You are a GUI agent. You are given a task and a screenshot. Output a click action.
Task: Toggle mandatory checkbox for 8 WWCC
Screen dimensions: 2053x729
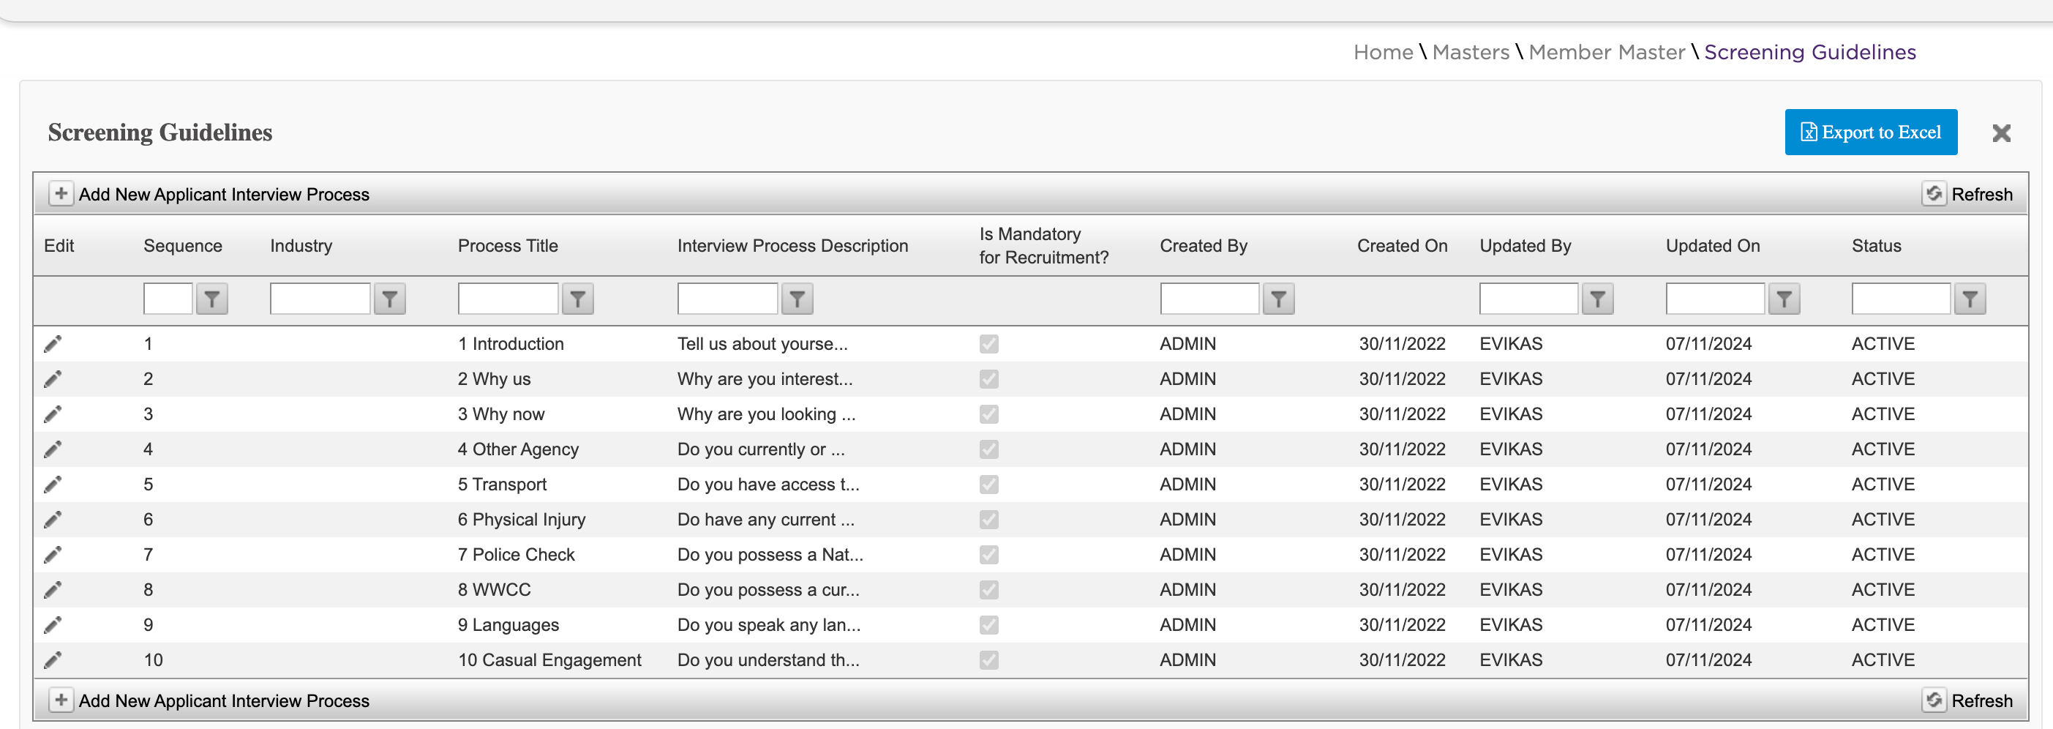click(x=989, y=589)
